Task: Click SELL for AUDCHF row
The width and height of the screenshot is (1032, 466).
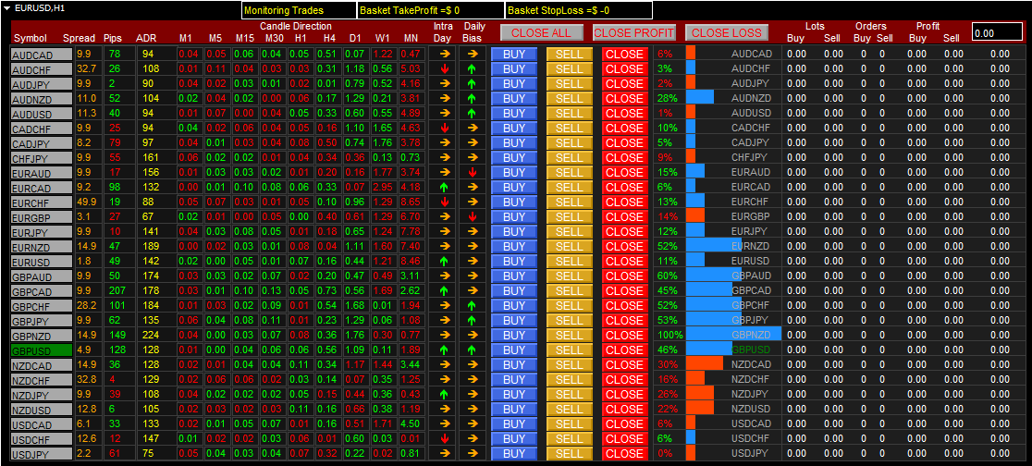Action: (x=570, y=69)
